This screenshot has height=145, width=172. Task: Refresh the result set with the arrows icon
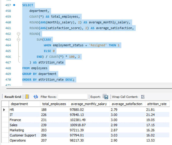[x=36, y=97]
